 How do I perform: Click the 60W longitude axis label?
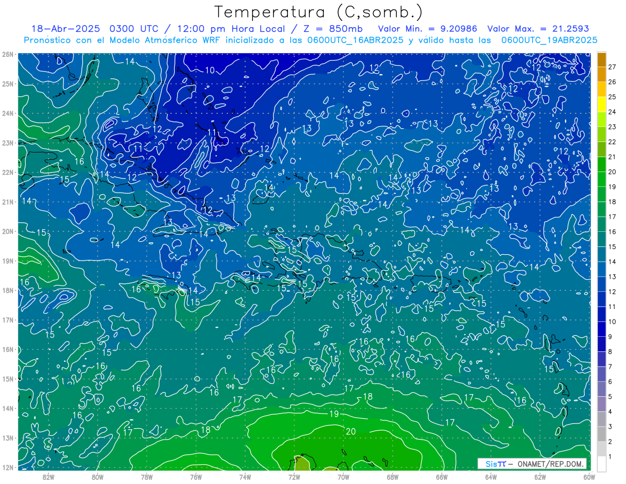click(589, 477)
